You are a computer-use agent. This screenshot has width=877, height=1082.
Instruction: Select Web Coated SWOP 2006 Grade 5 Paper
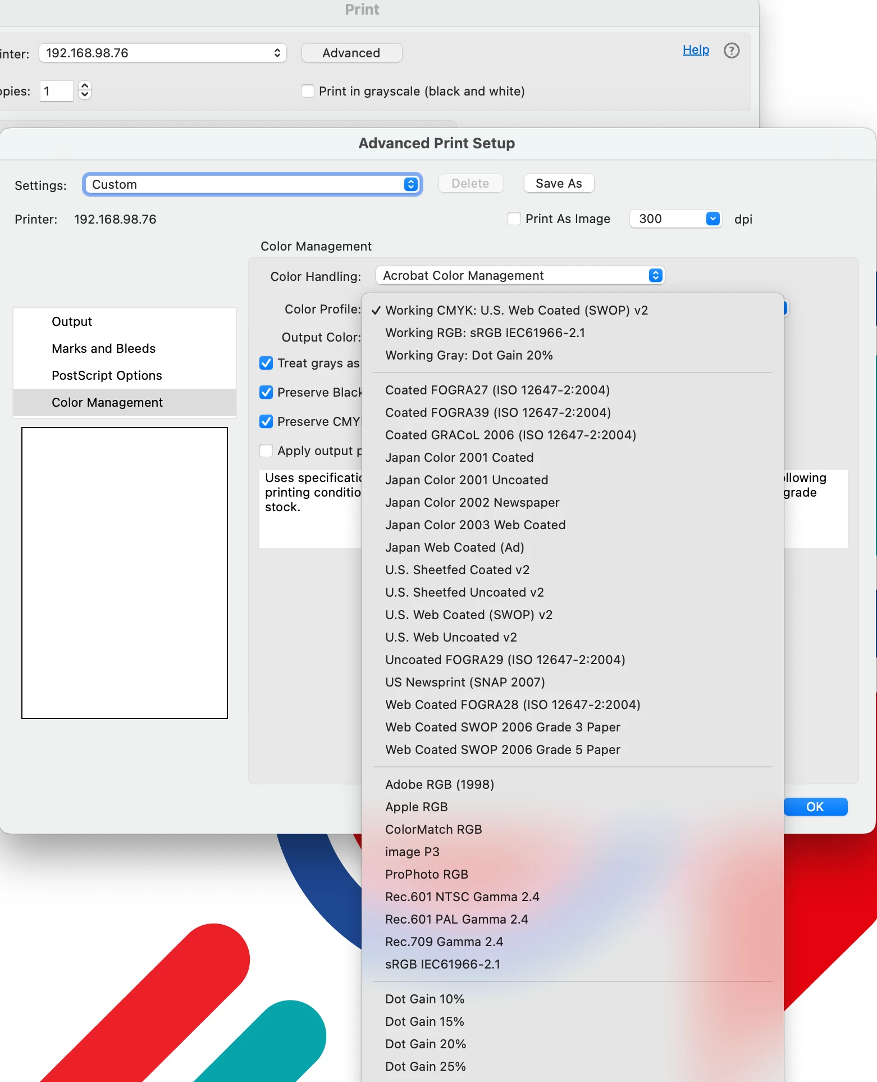572,749
